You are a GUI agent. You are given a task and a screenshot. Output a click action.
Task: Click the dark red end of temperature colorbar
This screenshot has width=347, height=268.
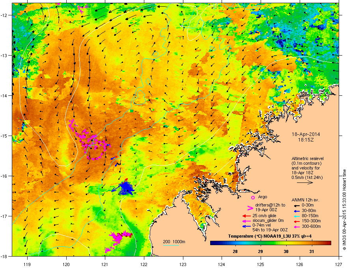[328, 243]
